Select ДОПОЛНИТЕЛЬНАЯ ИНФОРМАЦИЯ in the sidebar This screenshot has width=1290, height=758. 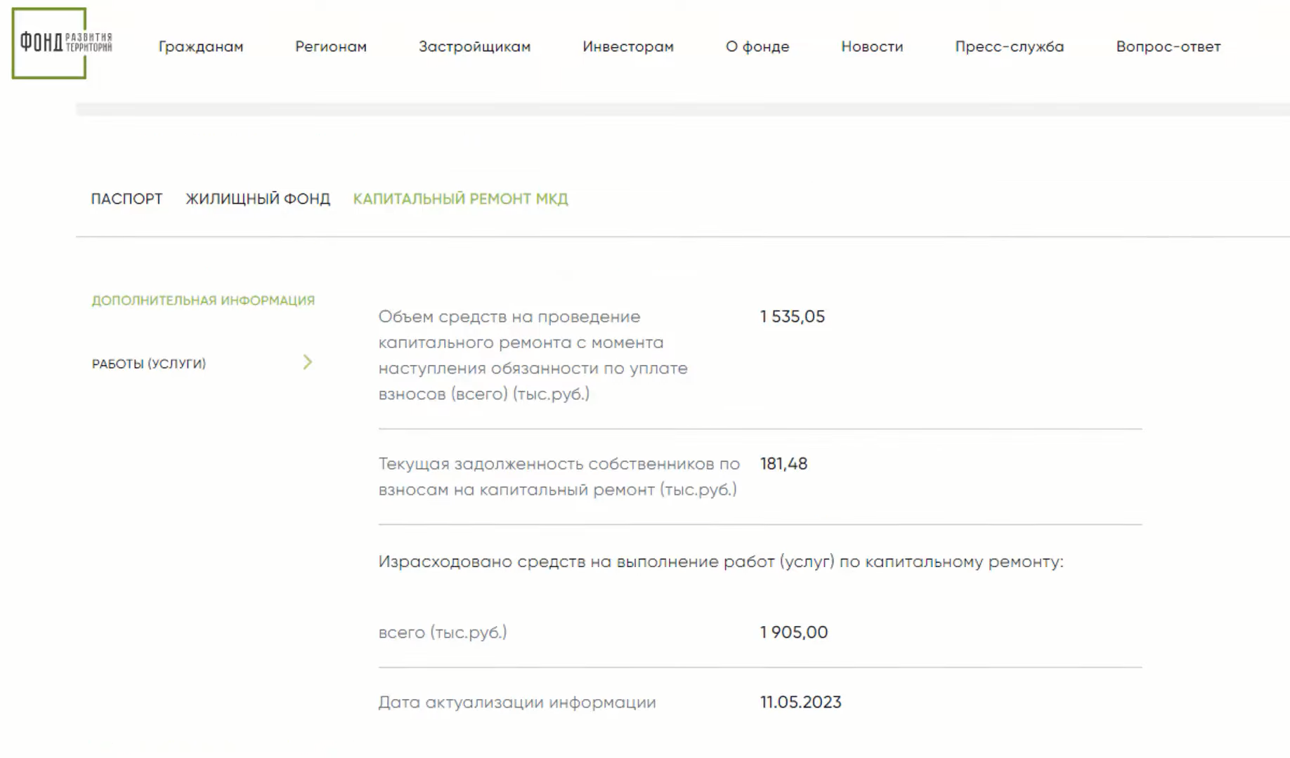tap(202, 300)
